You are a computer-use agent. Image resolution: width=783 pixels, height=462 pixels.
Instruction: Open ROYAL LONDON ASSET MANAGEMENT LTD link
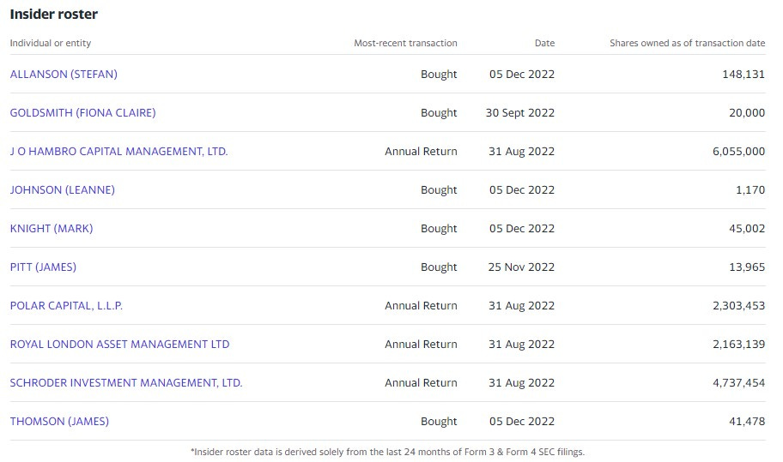pos(120,345)
